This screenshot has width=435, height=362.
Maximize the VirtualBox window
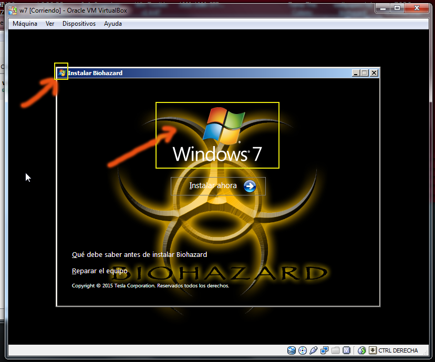pos(397,8)
